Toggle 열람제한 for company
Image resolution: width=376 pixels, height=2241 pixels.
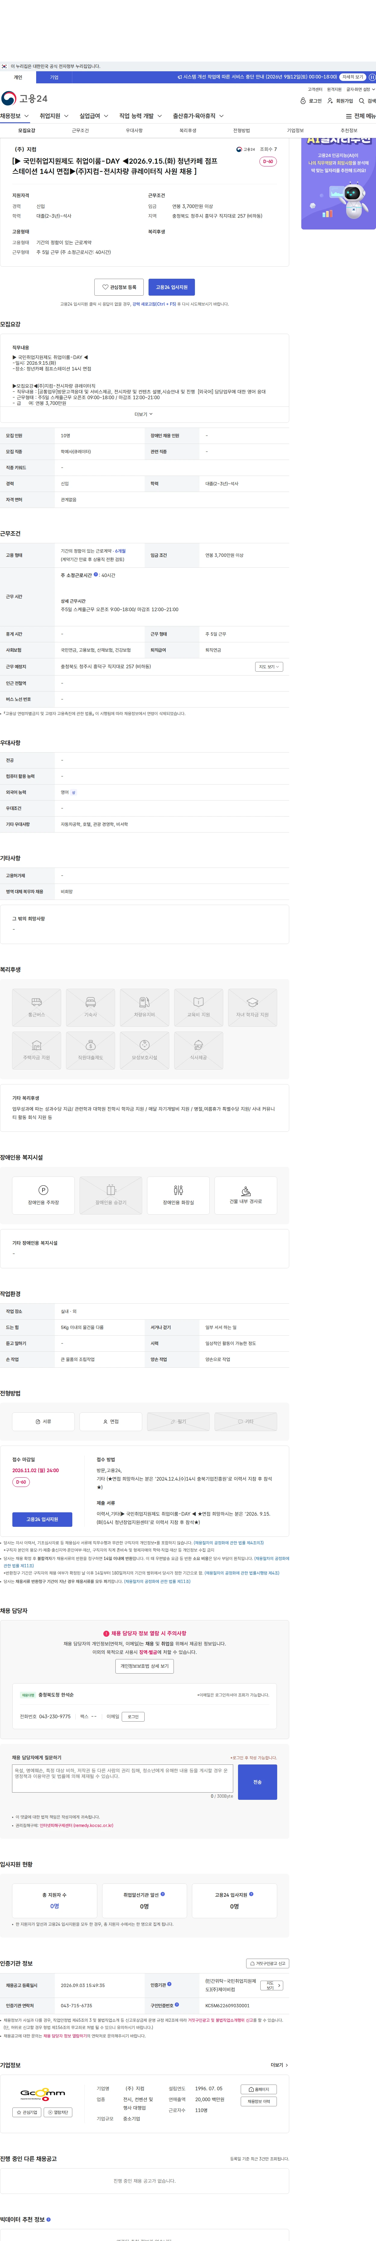coord(58,2112)
